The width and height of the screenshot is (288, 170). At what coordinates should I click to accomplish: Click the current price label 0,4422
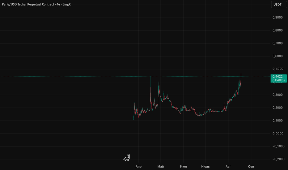(x=277, y=76)
